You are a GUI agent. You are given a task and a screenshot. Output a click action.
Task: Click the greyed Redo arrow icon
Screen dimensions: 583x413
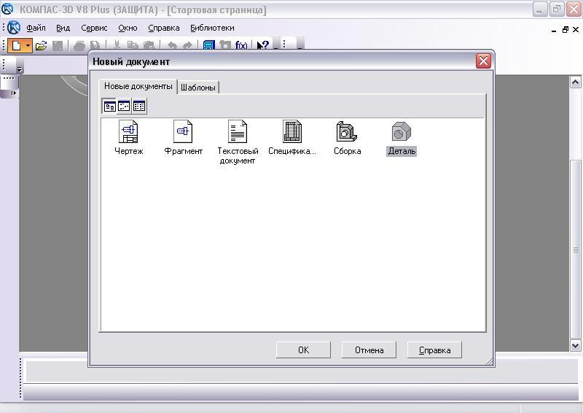pyautogui.click(x=187, y=46)
